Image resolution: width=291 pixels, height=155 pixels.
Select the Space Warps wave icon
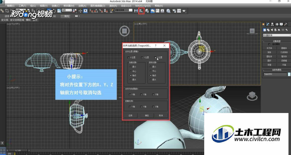pos(283,30)
